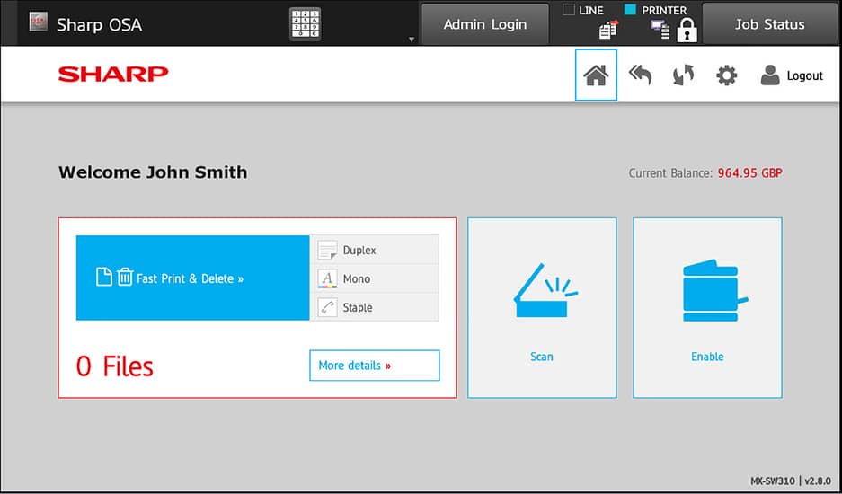Click the scanner icon in Scan tile
This screenshot has width=842, height=494.
pyautogui.click(x=541, y=290)
